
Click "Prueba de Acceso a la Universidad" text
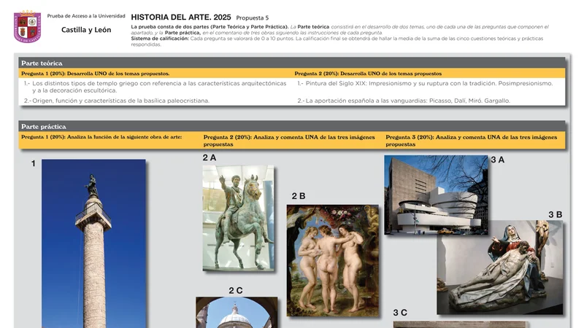pos(85,15)
